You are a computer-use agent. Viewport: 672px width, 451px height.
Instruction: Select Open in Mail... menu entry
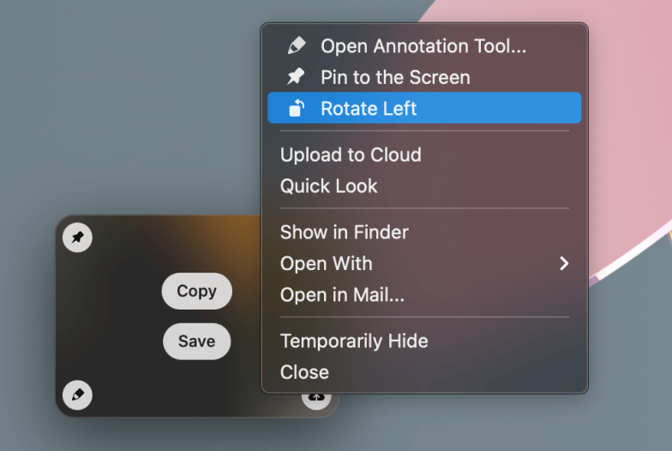pyautogui.click(x=342, y=295)
